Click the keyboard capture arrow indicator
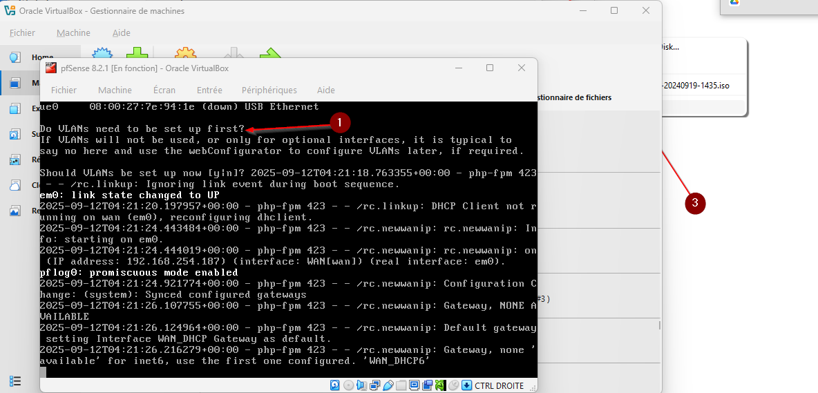 (x=466, y=385)
